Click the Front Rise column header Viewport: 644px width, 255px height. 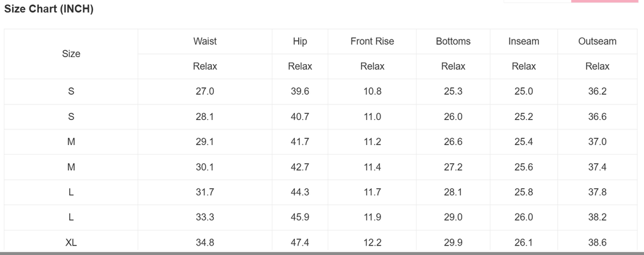372,41
